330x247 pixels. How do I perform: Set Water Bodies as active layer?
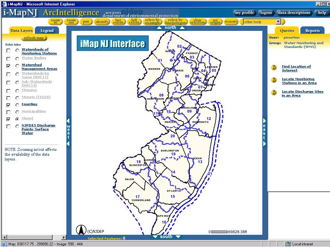pyautogui.click(x=17, y=59)
